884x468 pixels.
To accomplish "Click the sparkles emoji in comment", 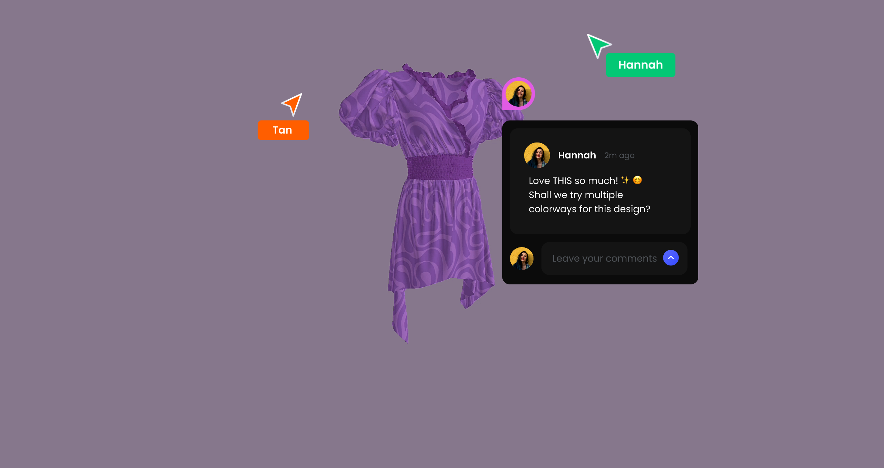I will (x=625, y=180).
